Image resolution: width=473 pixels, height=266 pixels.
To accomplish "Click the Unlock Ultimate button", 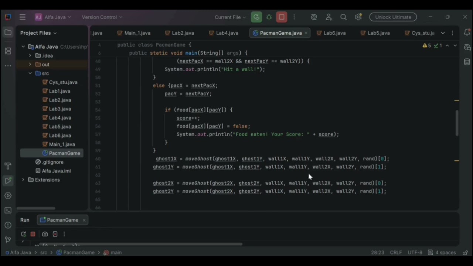I will [x=393, y=17].
